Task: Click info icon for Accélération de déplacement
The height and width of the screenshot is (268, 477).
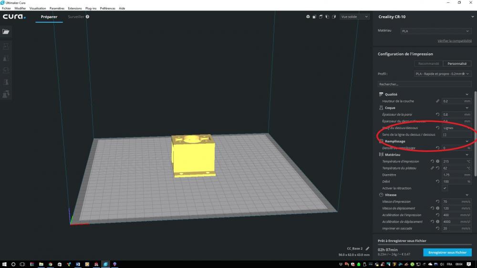Action: tap(437, 221)
